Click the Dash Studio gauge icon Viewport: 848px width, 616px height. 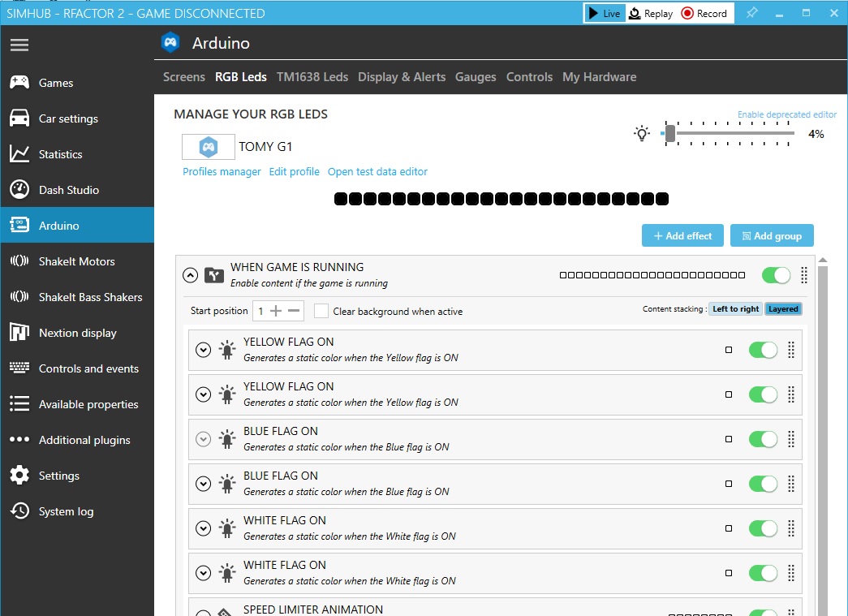19,189
